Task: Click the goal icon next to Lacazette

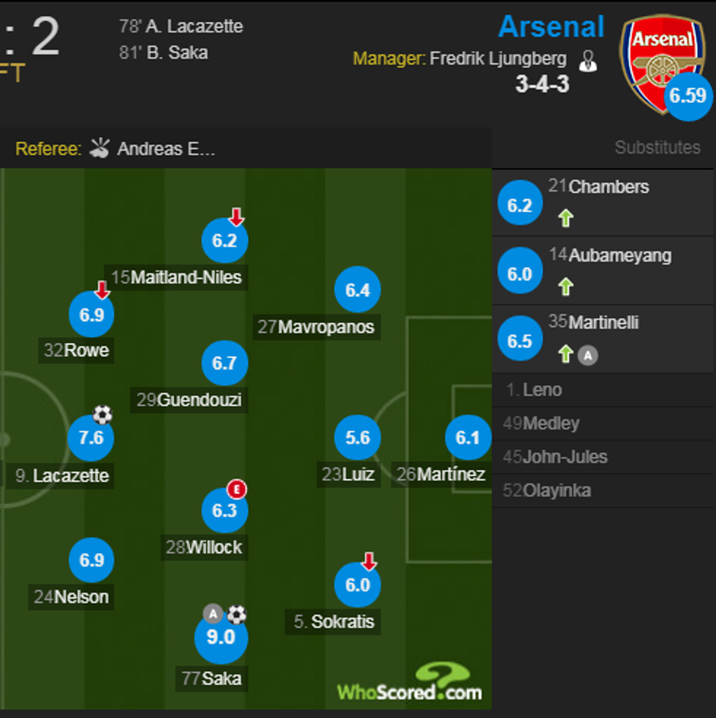Action: [x=101, y=414]
